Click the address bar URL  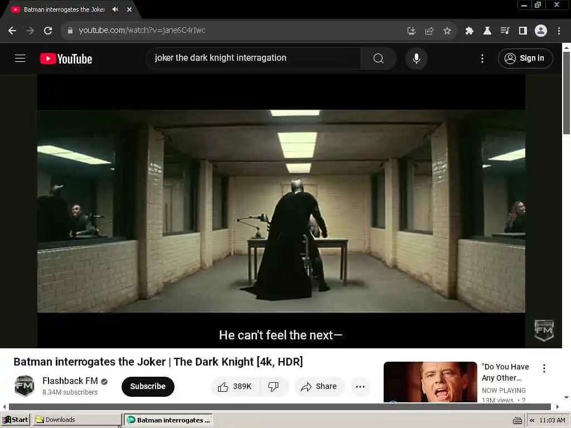pos(142,30)
